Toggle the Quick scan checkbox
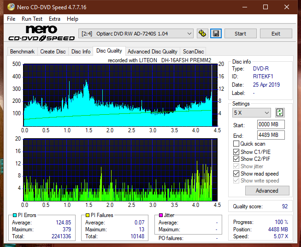The image size is (301, 247). 236,144
